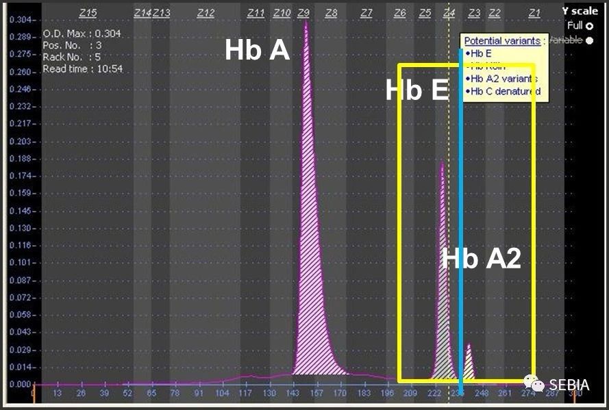Viewport: 609px width, 410px height.
Task: Choose Hb C denatured from variants list
Action: (x=504, y=91)
